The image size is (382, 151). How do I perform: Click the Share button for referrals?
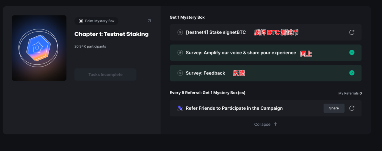pyautogui.click(x=334, y=108)
